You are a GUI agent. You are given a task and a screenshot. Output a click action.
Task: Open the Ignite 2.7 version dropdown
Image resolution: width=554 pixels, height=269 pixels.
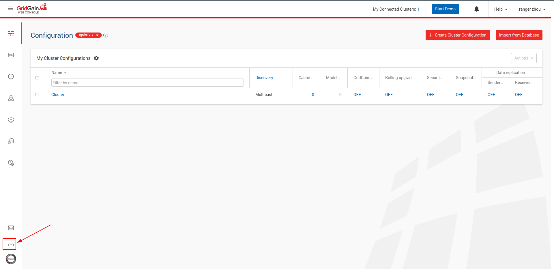(x=89, y=35)
